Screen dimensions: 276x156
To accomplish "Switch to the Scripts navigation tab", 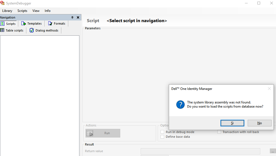I will point(8,24).
